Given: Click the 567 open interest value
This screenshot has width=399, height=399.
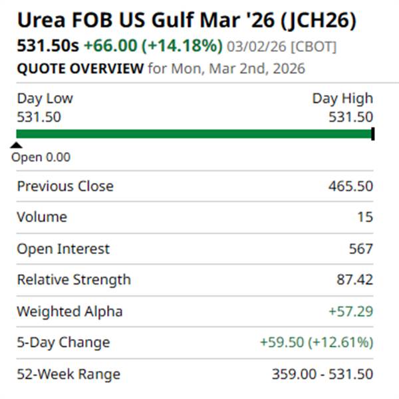Looking at the screenshot, I should click(x=362, y=249).
